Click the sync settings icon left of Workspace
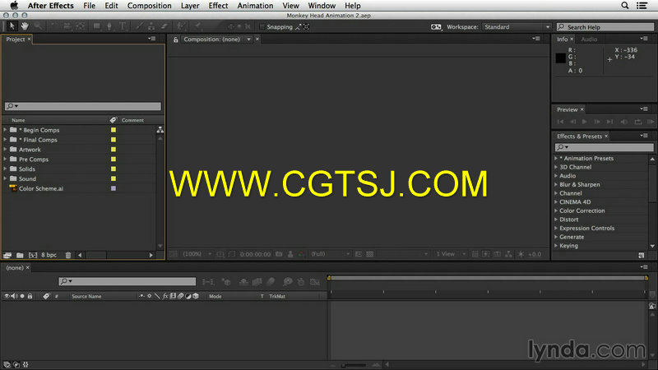The width and height of the screenshot is (658, 370). (x=436, y=27)
